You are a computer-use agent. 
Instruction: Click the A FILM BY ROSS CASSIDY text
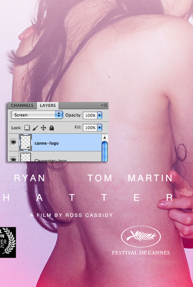click(x=71, y=215)
